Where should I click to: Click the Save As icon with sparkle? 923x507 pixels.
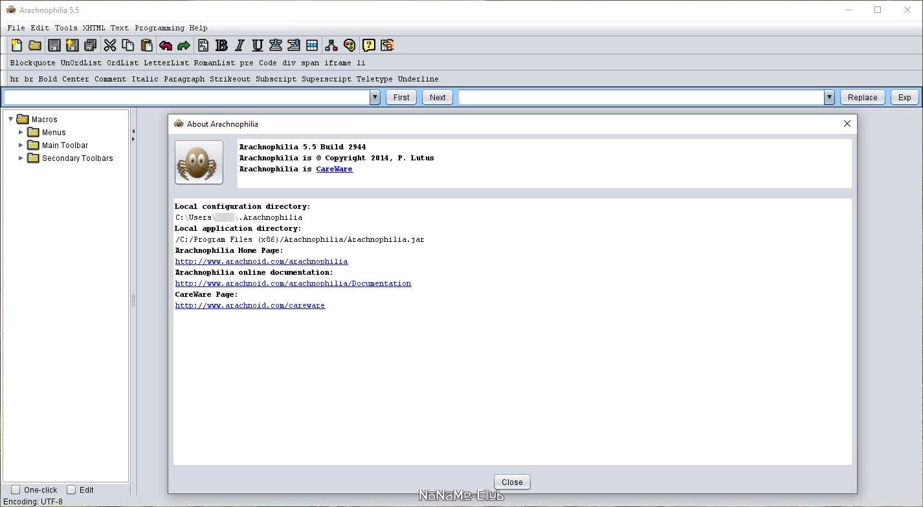coord(72,45)
